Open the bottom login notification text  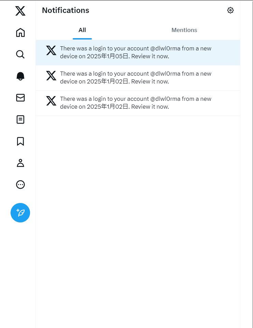point(136,103)
